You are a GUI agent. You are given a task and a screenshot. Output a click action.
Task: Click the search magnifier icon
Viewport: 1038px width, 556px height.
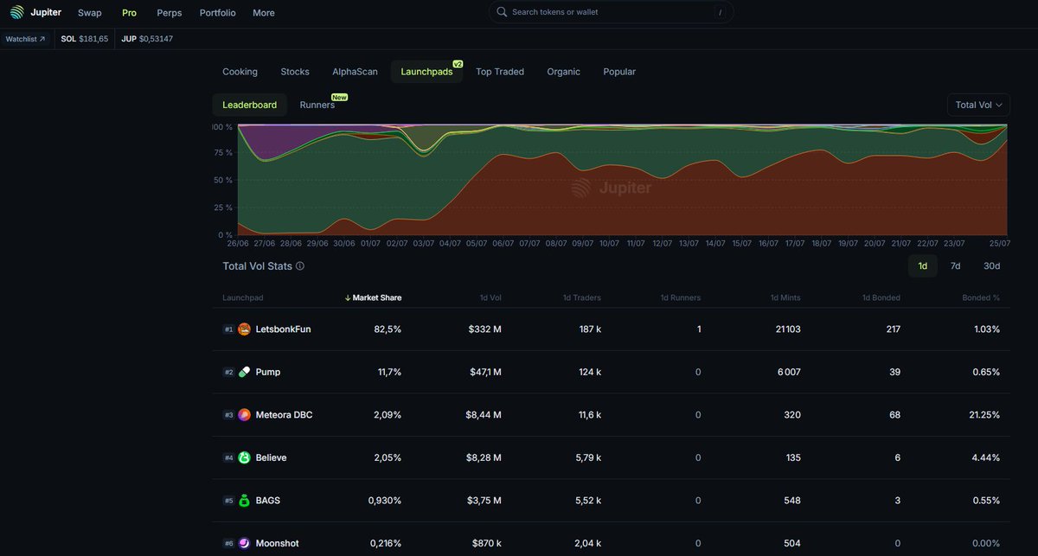[x=502, y=12]
